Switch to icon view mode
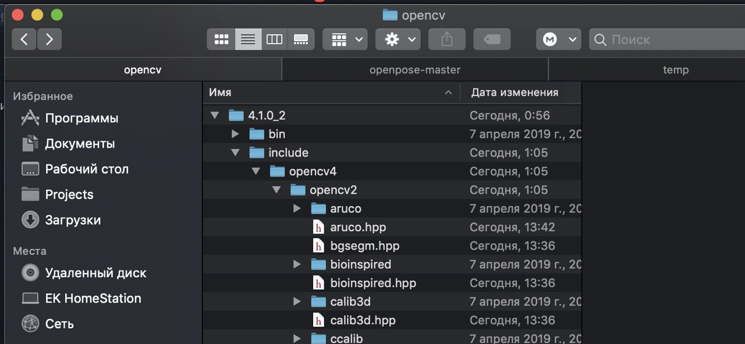Viewport: 745px width, 344px height. 221,40
